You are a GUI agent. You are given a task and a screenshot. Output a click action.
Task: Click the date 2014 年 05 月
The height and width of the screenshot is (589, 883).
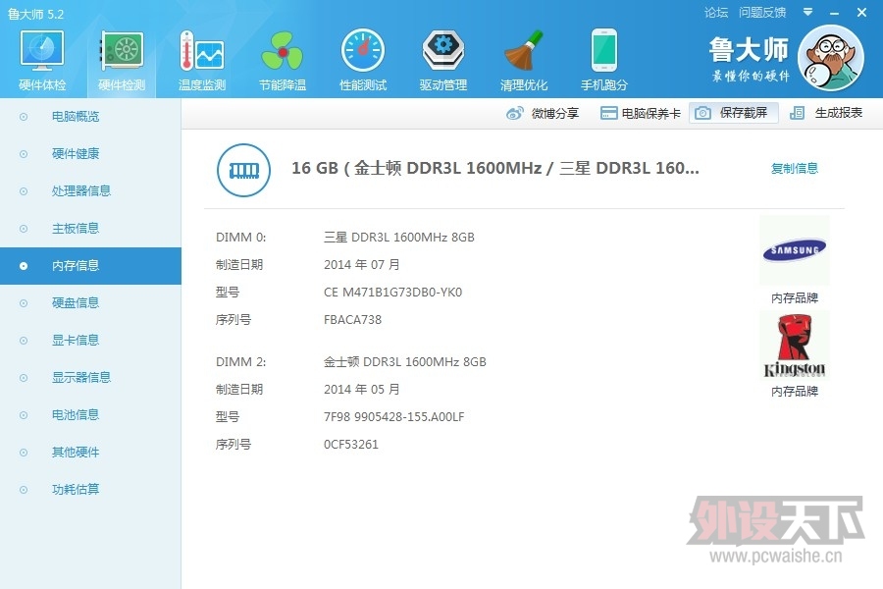pyautogui.click(x=361, y=390)
